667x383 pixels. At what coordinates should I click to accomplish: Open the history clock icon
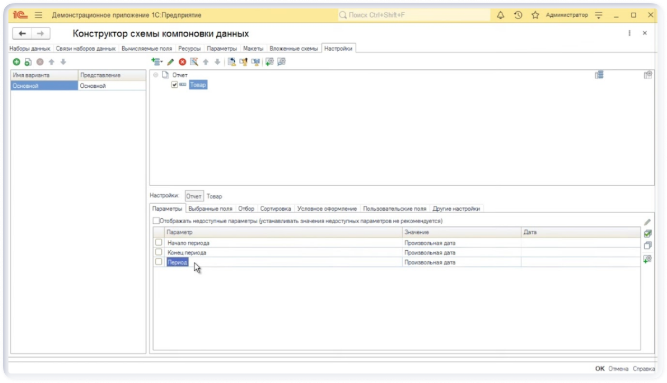pyautogui.click(x=518, y=15)
